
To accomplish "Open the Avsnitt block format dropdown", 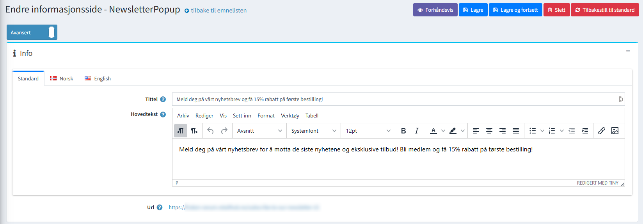I will point(259,131).
